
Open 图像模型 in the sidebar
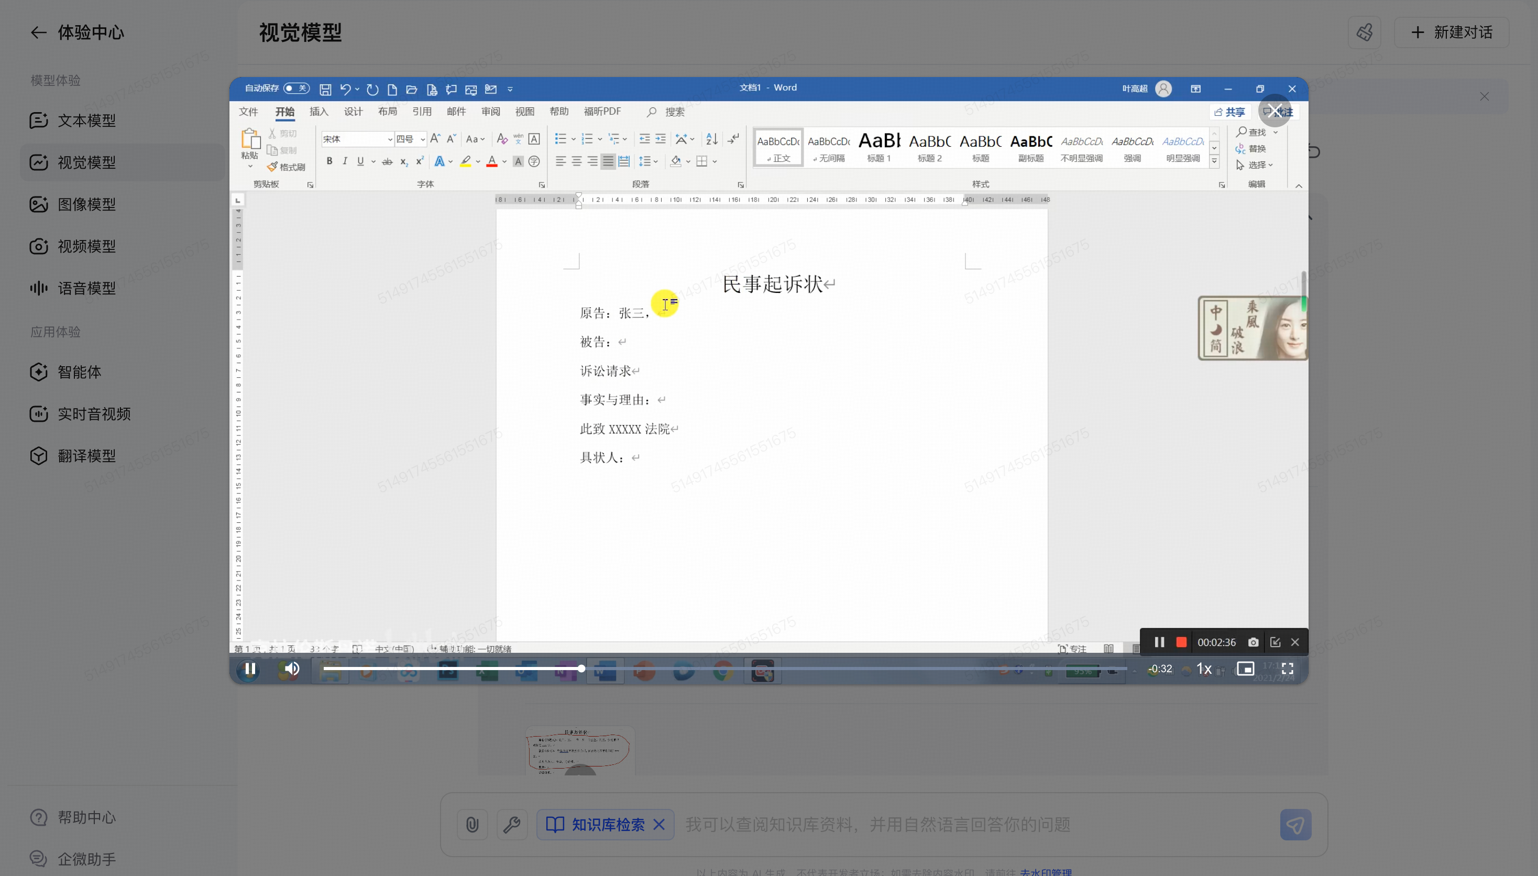click(86, 204)
